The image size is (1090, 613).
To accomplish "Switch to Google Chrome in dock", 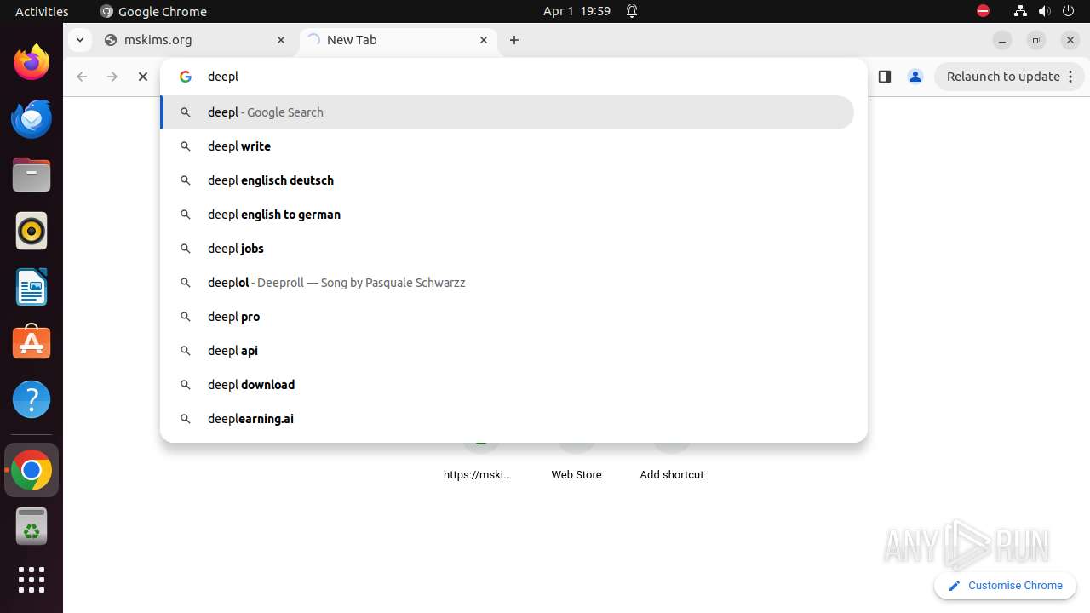I will (32, 470).
